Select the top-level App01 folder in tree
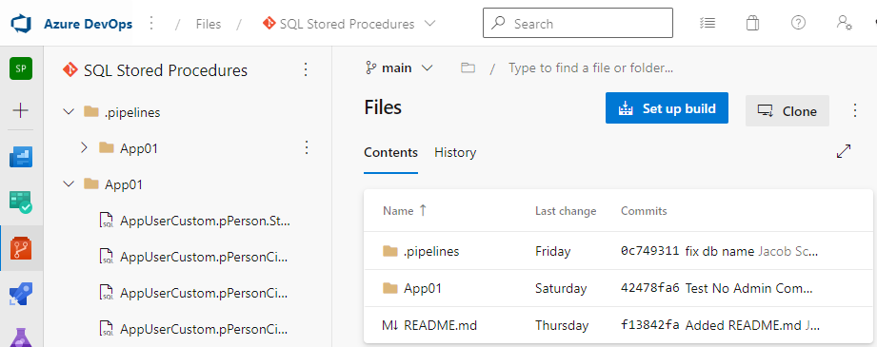Image resolution: width=877 pixels, height=347 pixels. click(124, 184)
